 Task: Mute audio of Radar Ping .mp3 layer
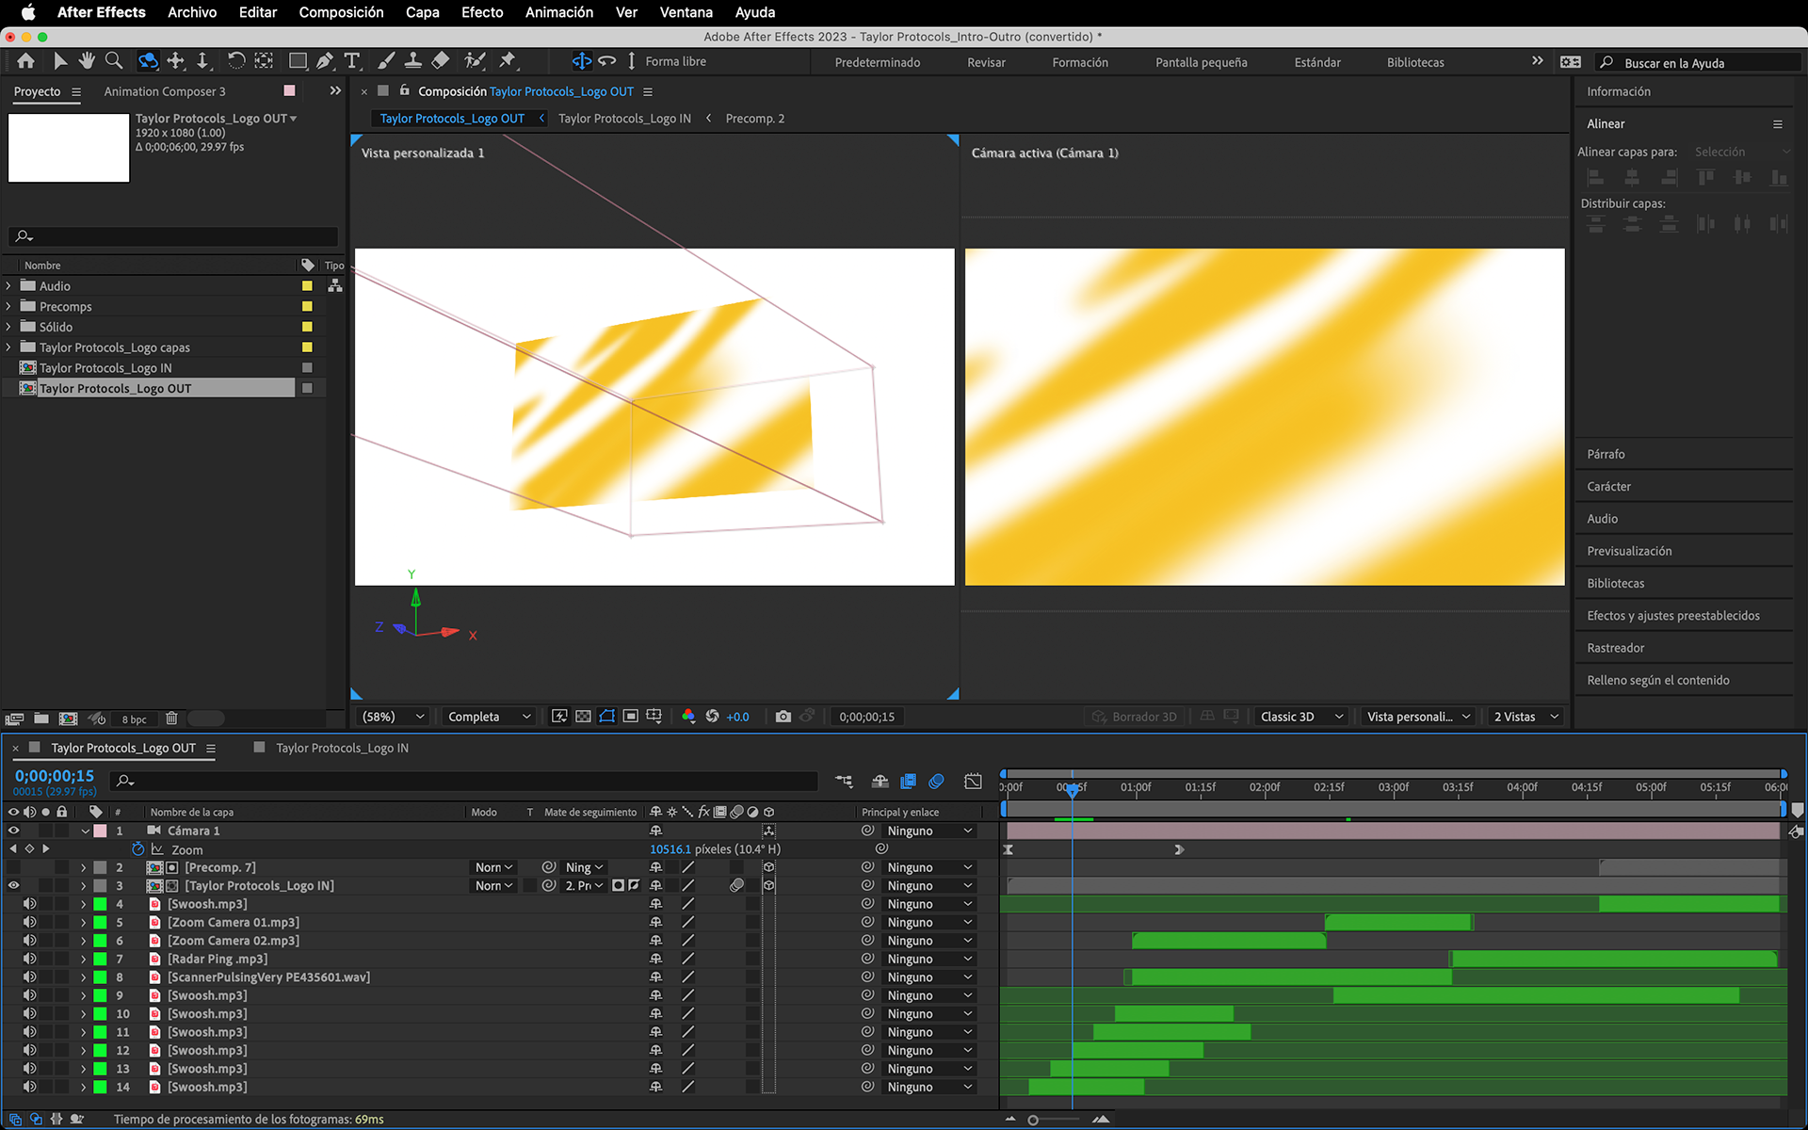click(30, 959)
